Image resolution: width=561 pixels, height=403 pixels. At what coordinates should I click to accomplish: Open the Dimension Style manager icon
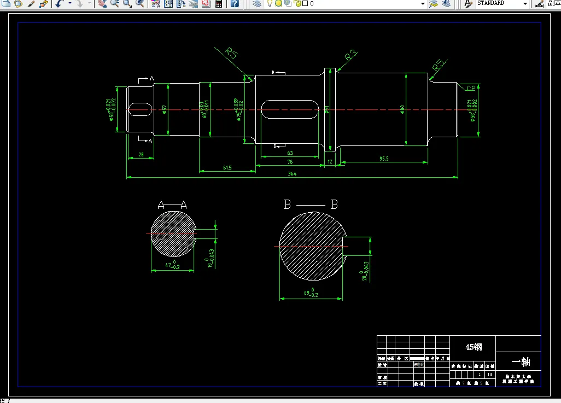point(539,4)
